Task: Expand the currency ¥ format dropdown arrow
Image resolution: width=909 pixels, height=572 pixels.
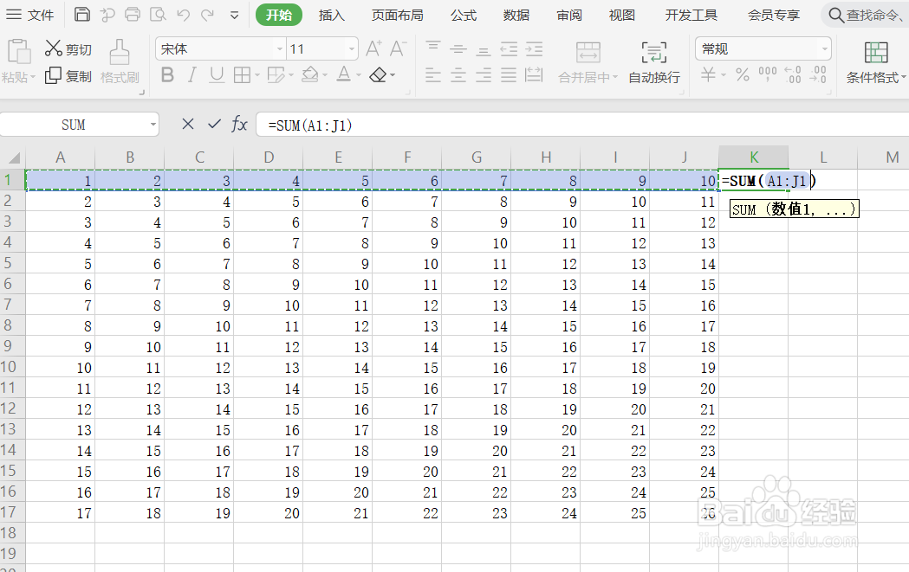Action: click(x=724, y=74)
